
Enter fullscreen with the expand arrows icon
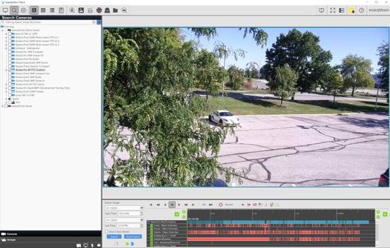point(333,10)
